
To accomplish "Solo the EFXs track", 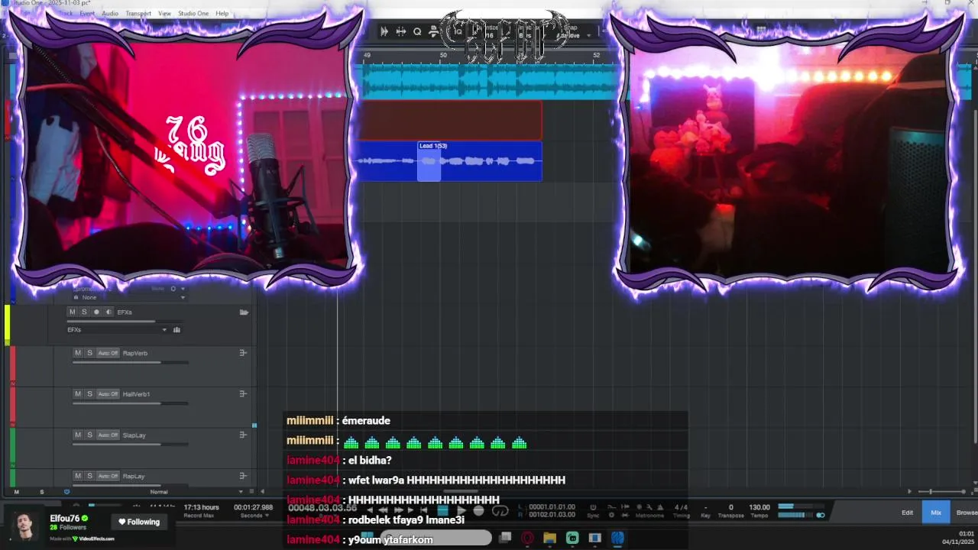I will tap(84, 312).
